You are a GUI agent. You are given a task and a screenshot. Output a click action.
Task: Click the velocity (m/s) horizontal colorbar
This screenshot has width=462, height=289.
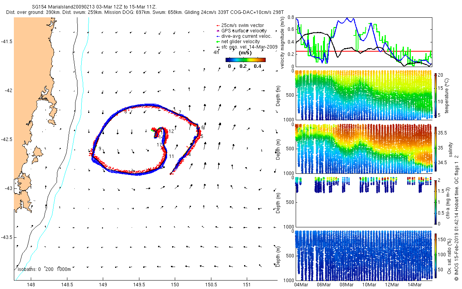point(246,60)
